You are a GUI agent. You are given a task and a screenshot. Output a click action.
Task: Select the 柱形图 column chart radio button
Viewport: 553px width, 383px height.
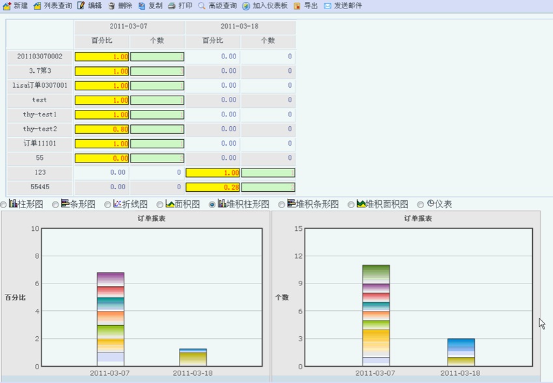coord(4,205)
